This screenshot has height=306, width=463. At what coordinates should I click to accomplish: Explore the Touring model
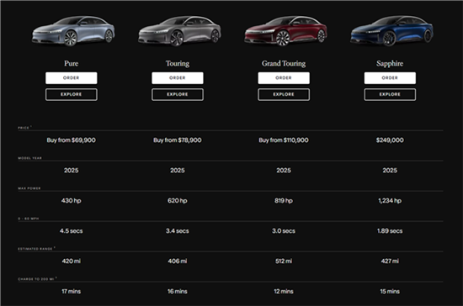(x=178, y=95)
